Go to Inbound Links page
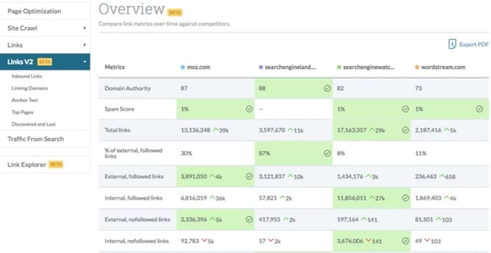Viewport: 491px width, 253px height. point(27,76)
